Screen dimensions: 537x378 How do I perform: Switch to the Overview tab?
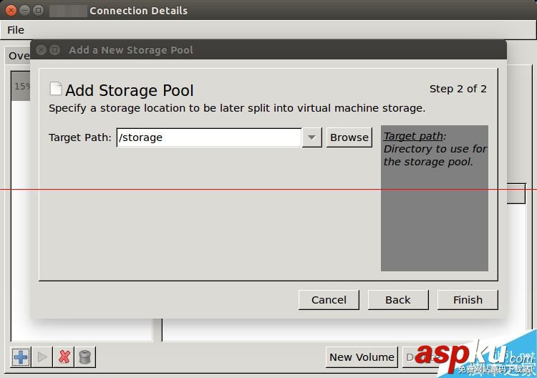coord(19,56)
